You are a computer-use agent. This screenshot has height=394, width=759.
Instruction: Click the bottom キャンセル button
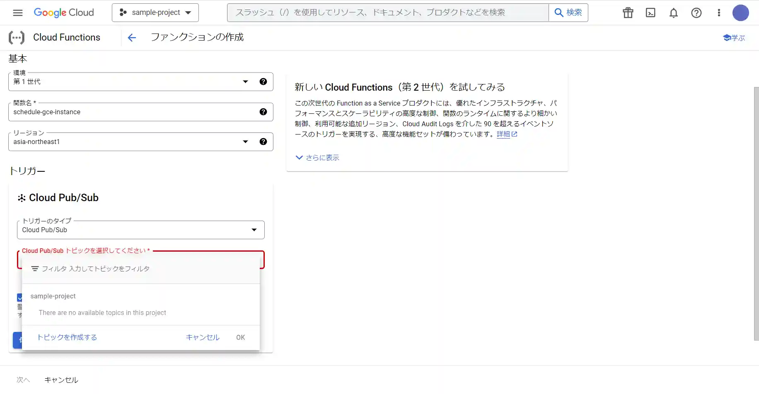[61, 380]
